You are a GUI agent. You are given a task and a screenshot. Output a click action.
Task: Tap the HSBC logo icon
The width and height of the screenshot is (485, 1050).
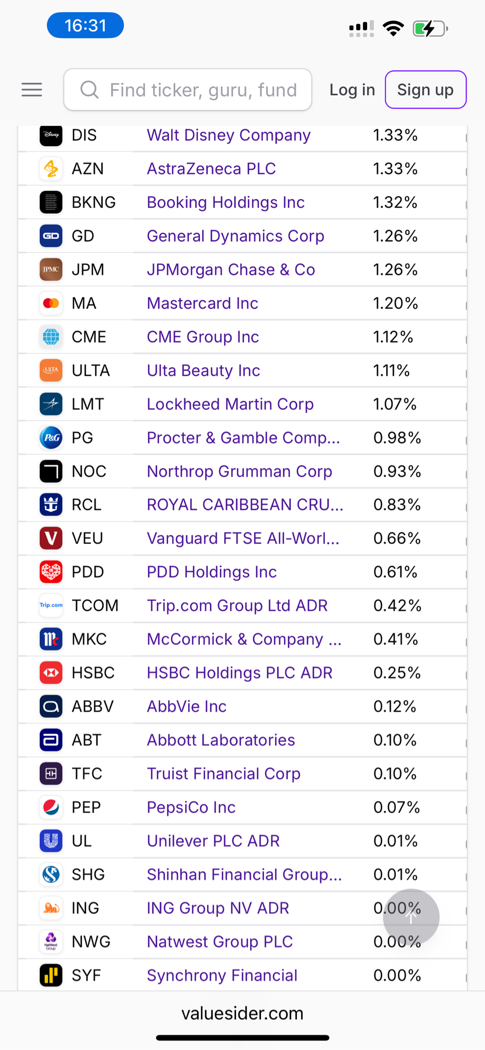click(x=51, y=673)
